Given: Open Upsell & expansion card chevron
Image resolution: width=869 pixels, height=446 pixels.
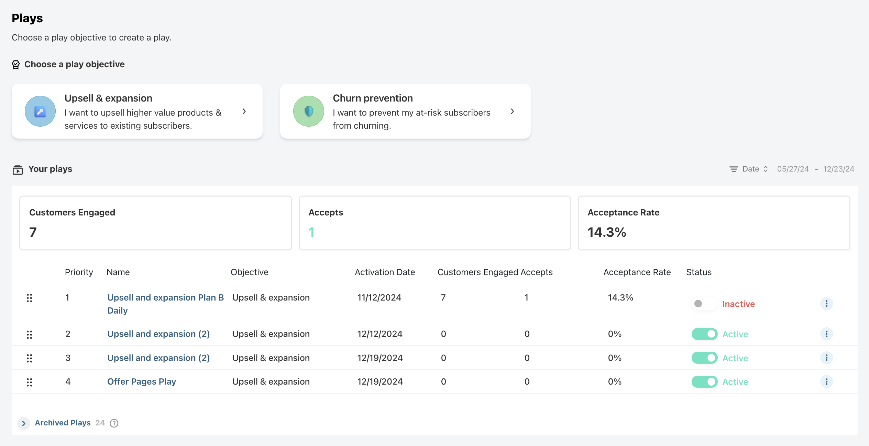Looking at the screenshot, I should tap(244, 111).
